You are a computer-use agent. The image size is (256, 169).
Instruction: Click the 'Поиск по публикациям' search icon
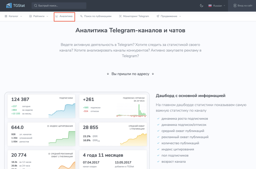(x=81, y=16)
